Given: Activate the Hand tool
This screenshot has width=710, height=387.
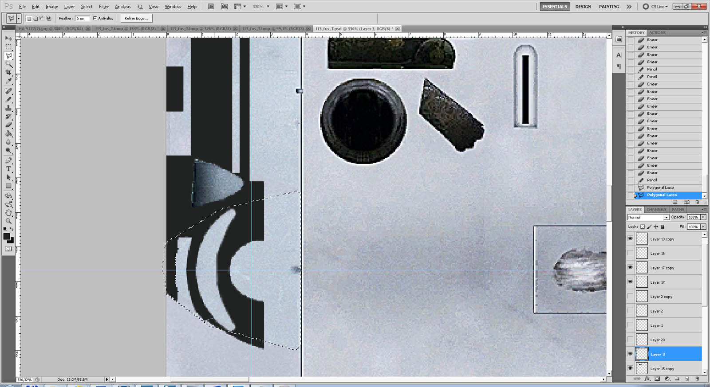Looking at the screenshot, I should (8, 213).
